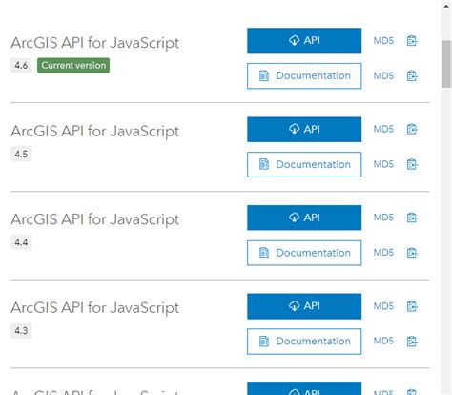Open MD5 link beside 4.5 API button
Screen dimensions: 452x395
click(x=383, y=129)
